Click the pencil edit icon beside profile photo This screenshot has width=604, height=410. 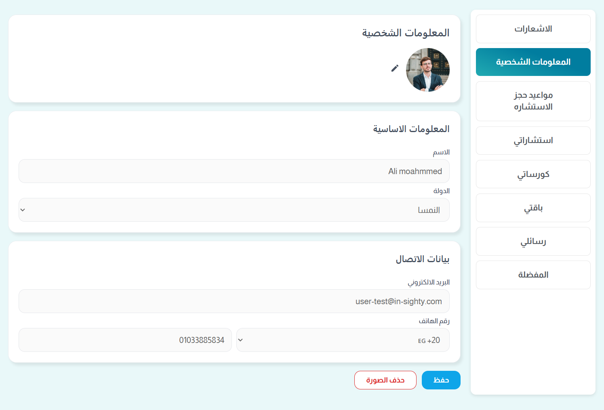[395, 68]
